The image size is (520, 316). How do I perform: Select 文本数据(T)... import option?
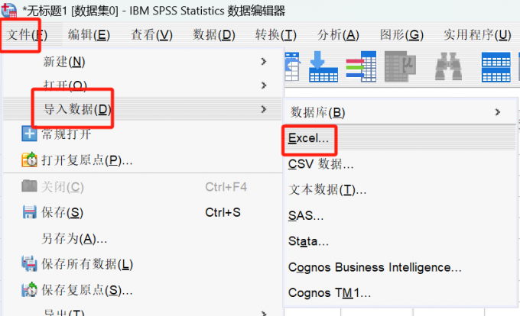327,189
